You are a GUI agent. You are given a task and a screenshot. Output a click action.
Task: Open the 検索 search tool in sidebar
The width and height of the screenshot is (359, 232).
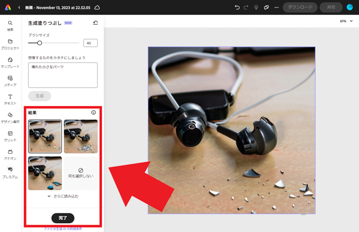coord(10,25)
